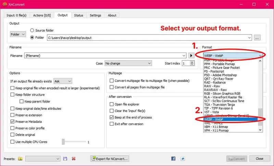Viewport: 274px width, 166px height.
Task: Collapse the Format WEBP combo box
Action: pyautogui.click(x=260, y=56)
